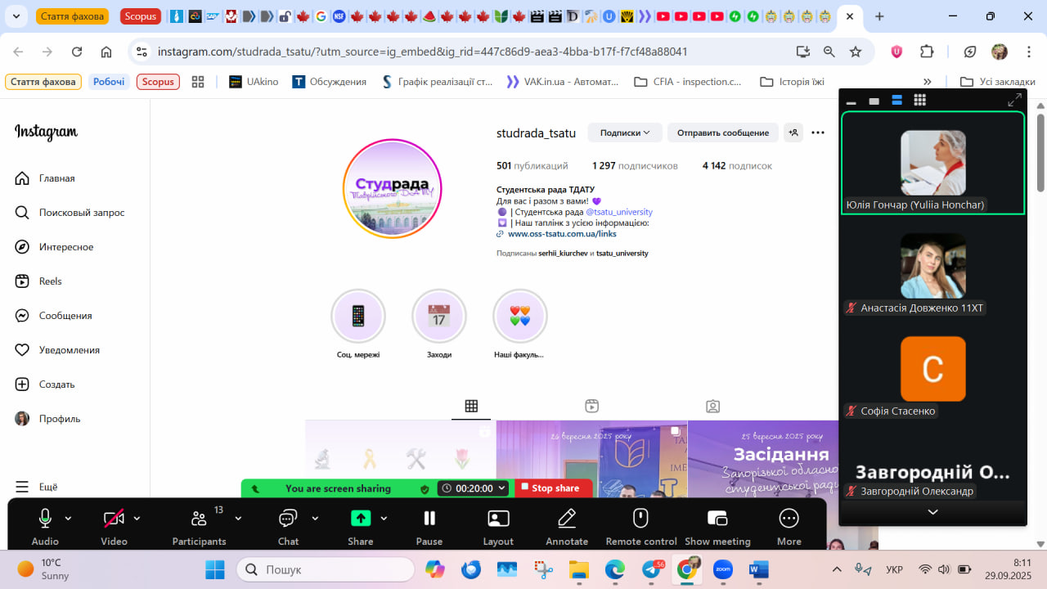The width and height of the screenshot is (1047, 589).
Task: Open the Усі закладки bookmarks folder
Action: (998, 82)
